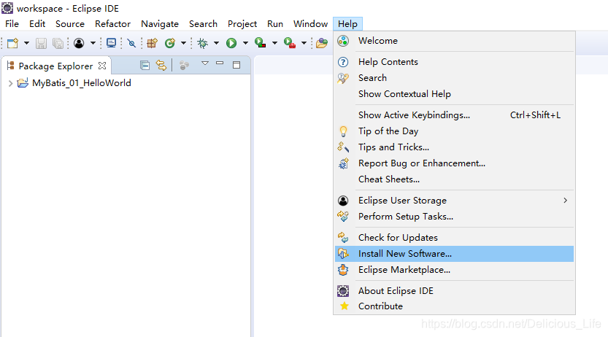Open the Run menu
This screenshot has height=337, width=608.
(x=275, y=24)
